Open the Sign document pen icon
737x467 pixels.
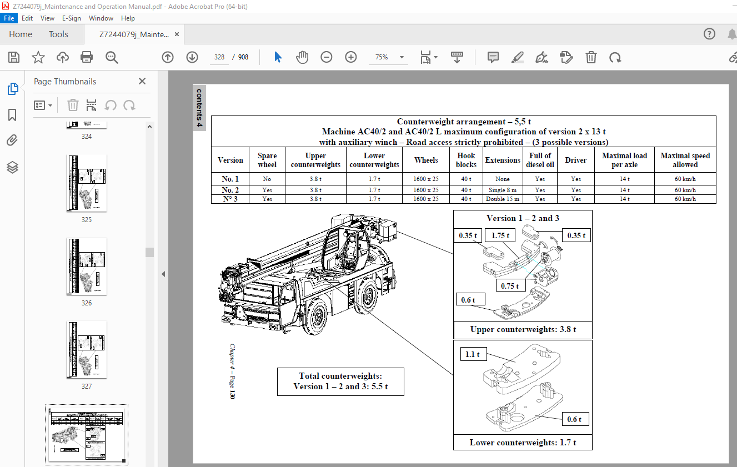tap(542, 57)
